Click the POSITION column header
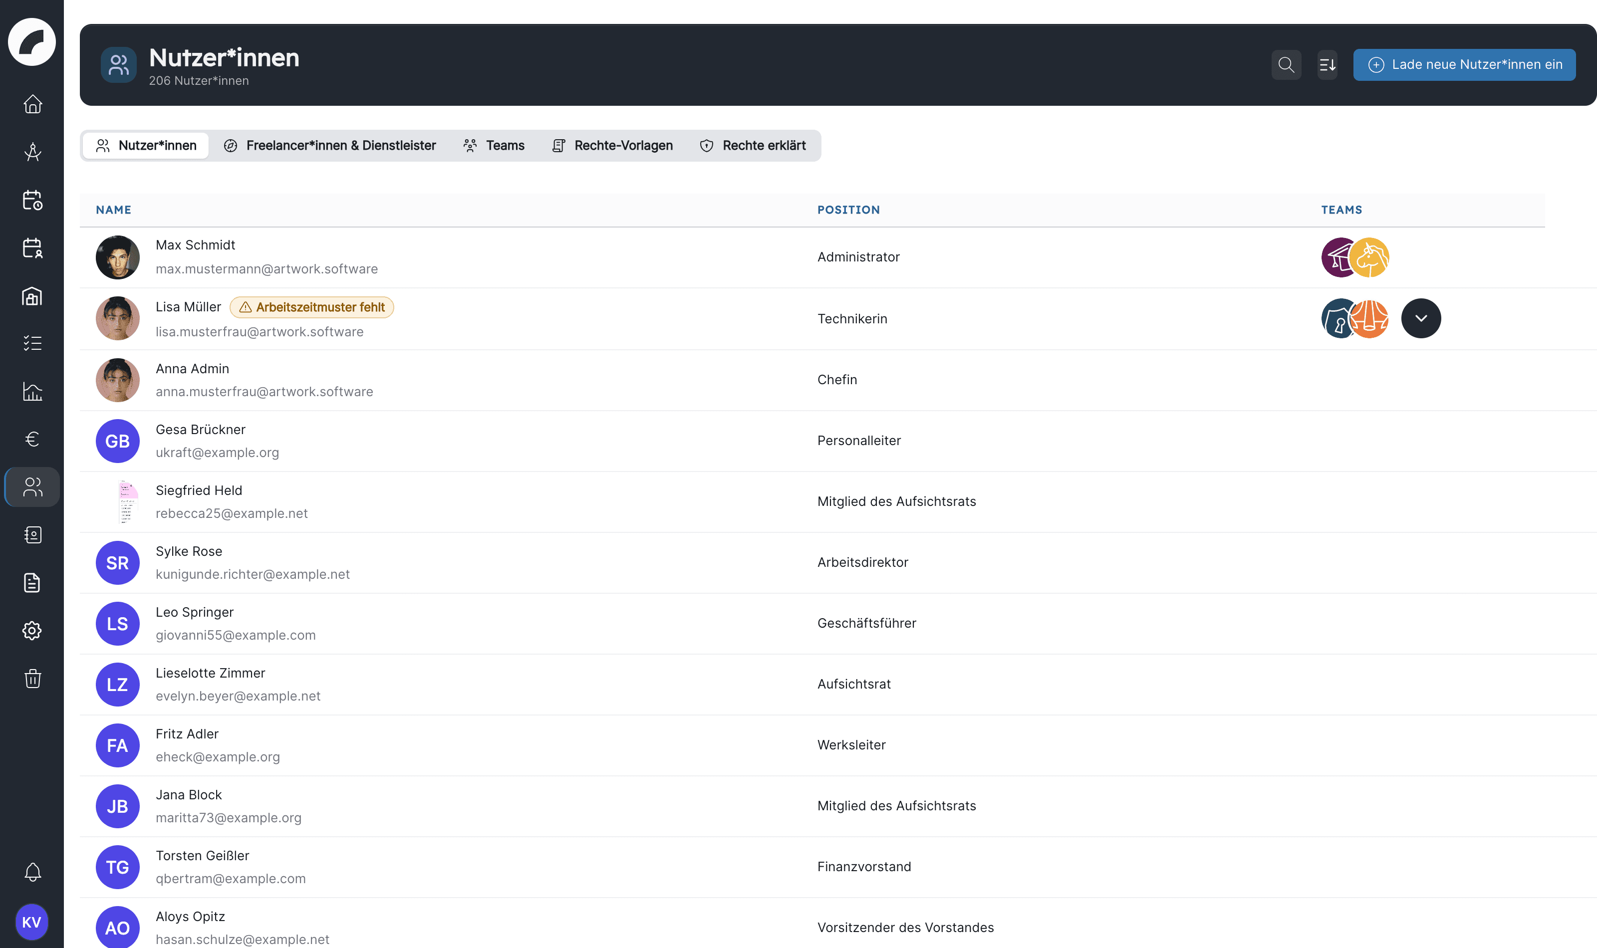This screenshot has width=1597, height=948. [x=848, y=210]
